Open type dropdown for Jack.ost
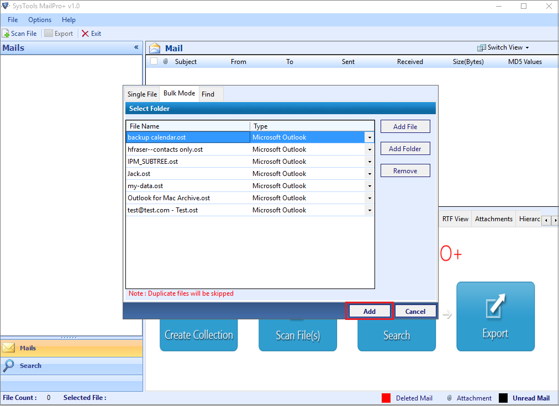Screen dimensions: 559x406 370,174
